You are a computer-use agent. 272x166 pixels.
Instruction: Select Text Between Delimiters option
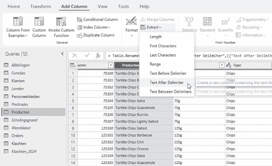(x=170, y=92)
